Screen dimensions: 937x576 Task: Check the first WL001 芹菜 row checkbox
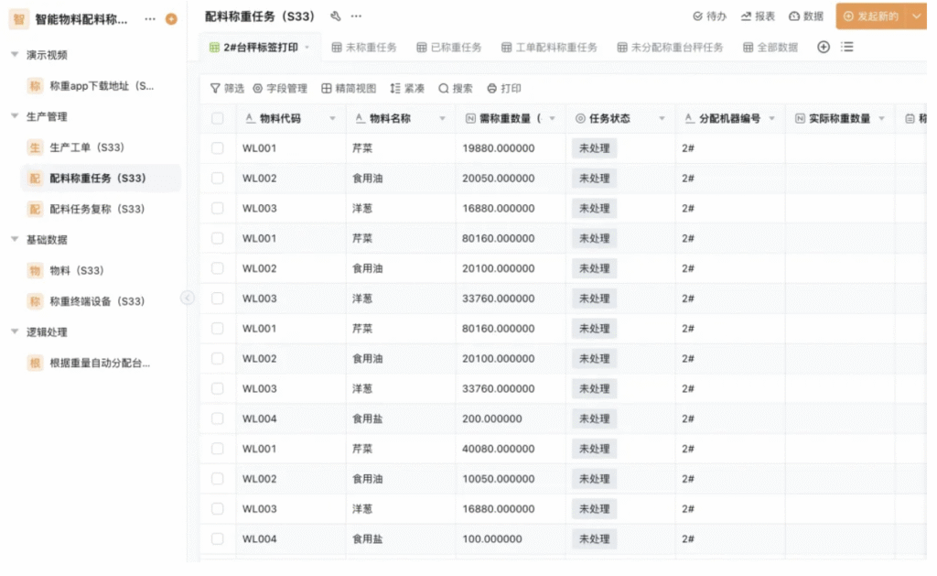point(217,148)
